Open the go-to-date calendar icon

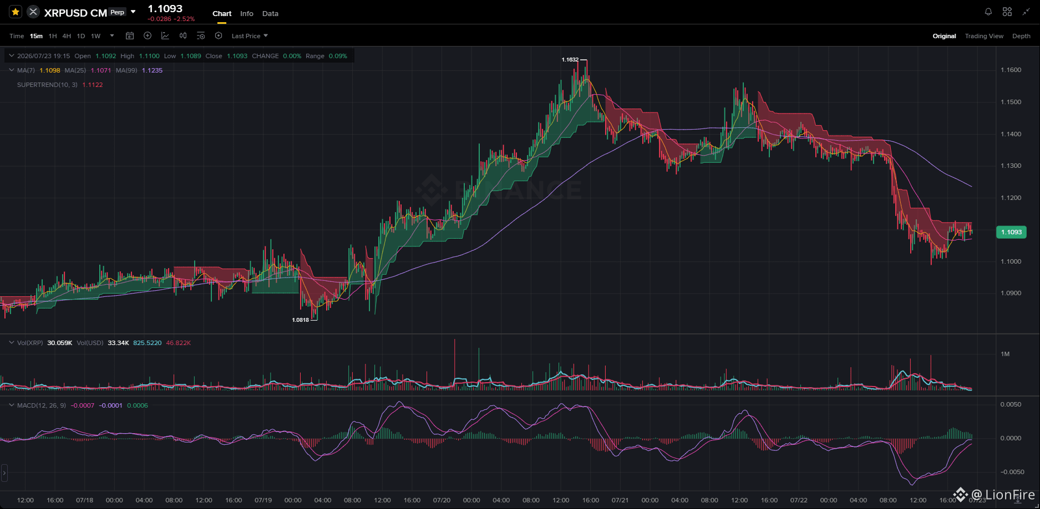coord(130,36)
